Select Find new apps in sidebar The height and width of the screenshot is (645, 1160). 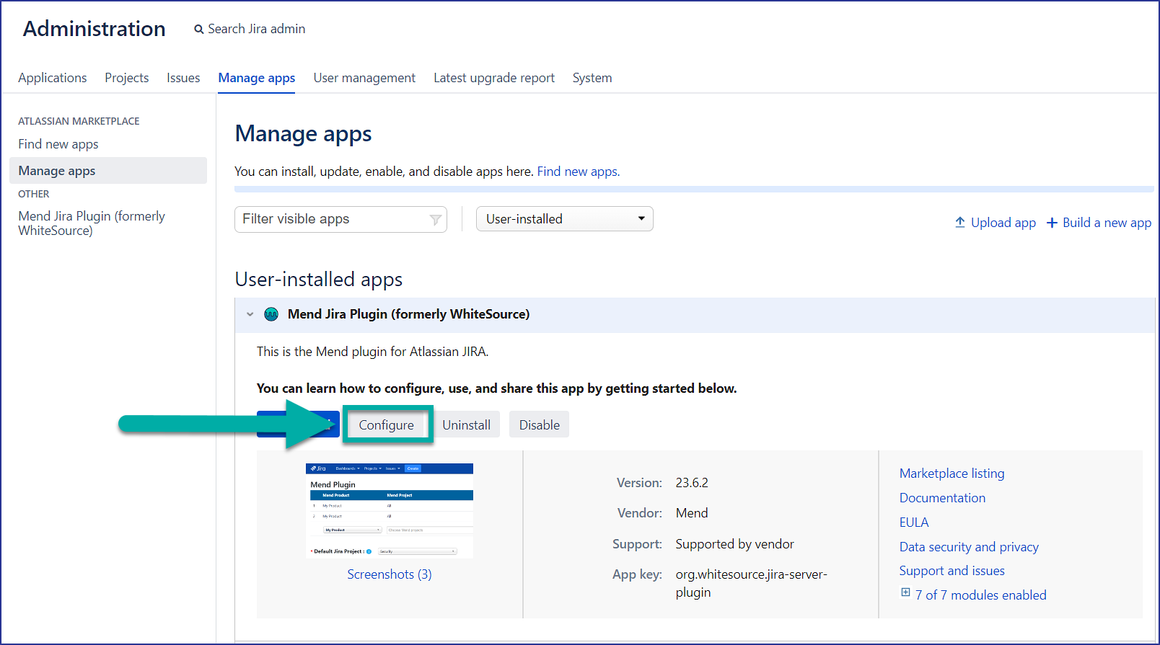tap(58, 144)
